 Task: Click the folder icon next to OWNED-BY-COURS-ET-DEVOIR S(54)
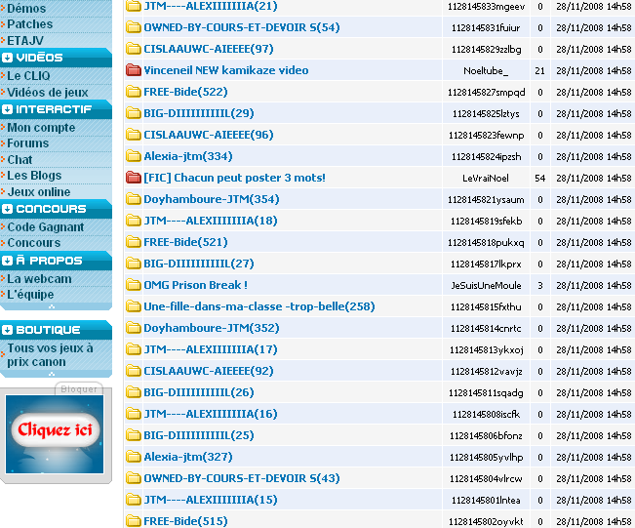134,27
